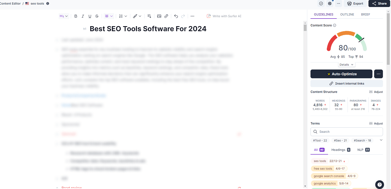Select the All 80 terms tab
The height and width of the screenshot is (189, 391).
(x=319, y=150)
